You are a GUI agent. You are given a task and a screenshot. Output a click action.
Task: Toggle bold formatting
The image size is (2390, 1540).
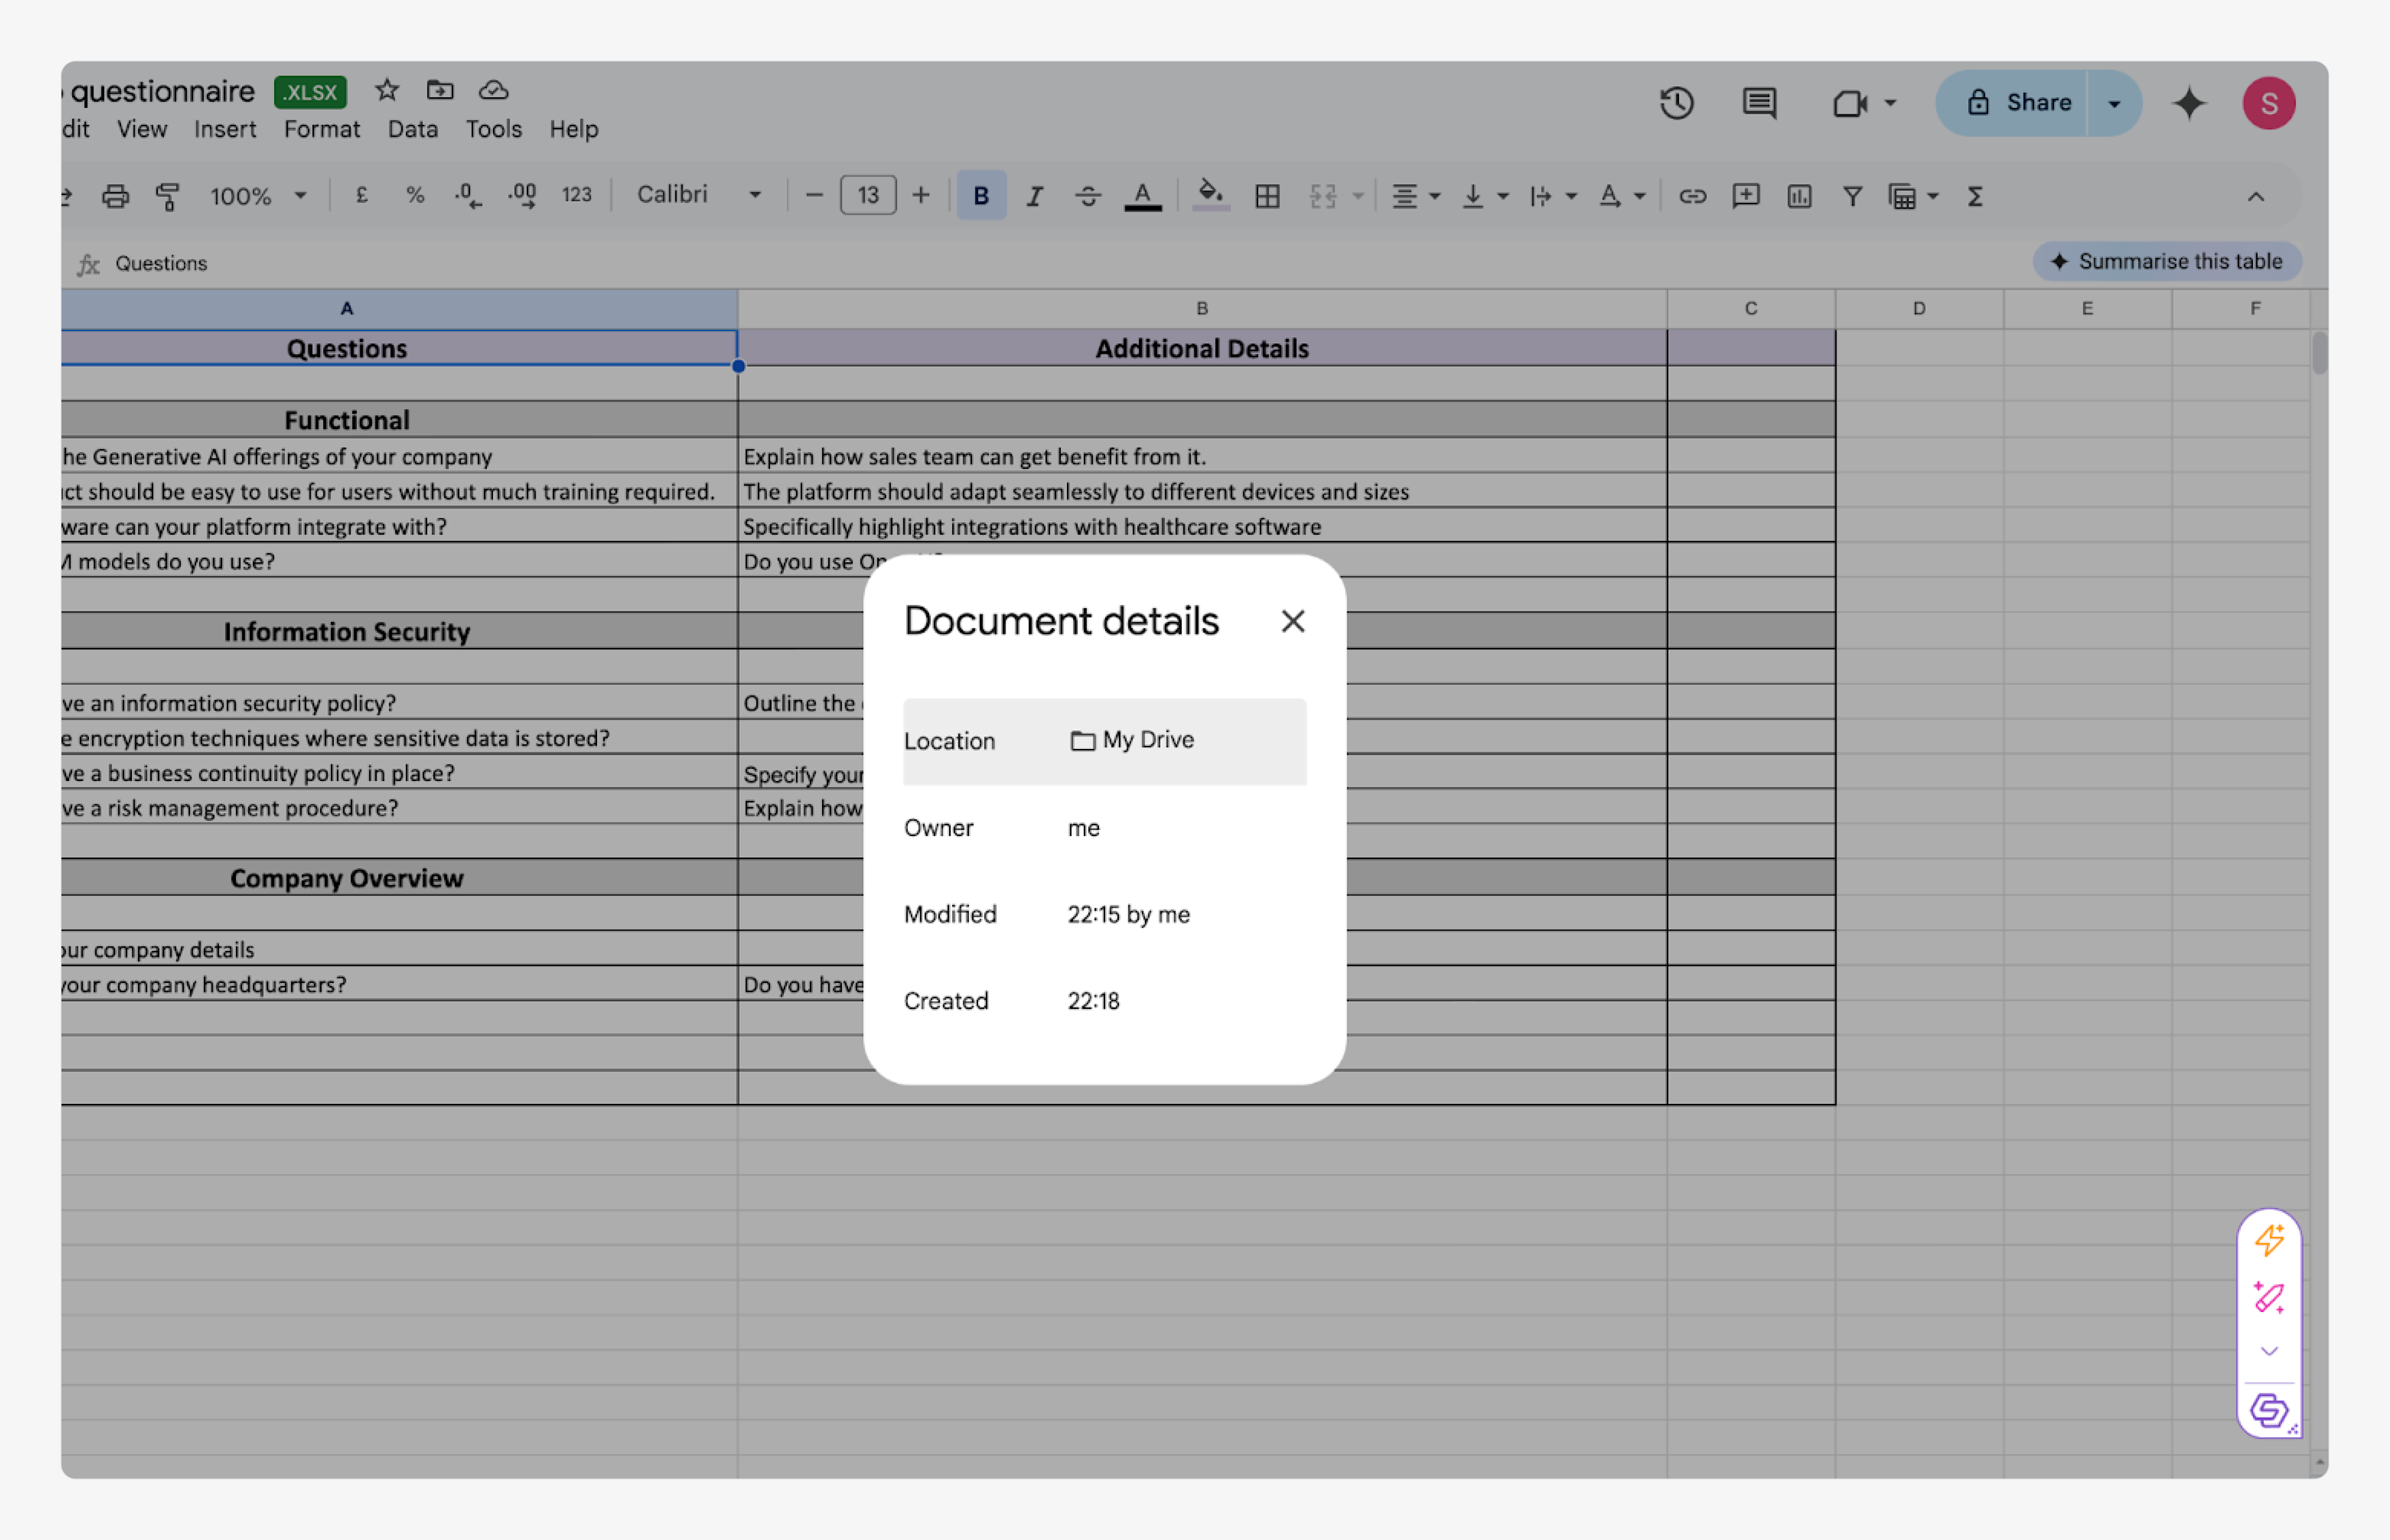980,196
